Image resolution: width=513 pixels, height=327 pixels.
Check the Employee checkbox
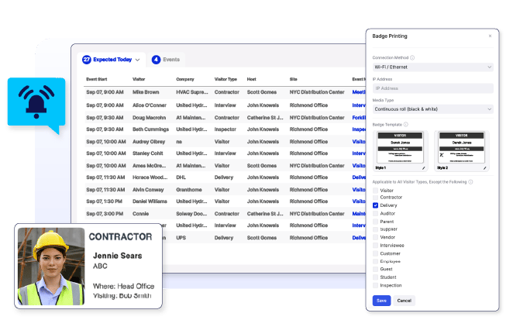(375, 261)
